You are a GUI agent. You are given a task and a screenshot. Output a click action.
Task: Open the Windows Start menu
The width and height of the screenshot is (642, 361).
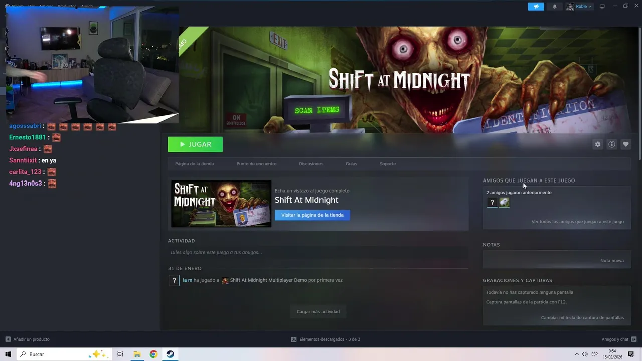(8, 354)
